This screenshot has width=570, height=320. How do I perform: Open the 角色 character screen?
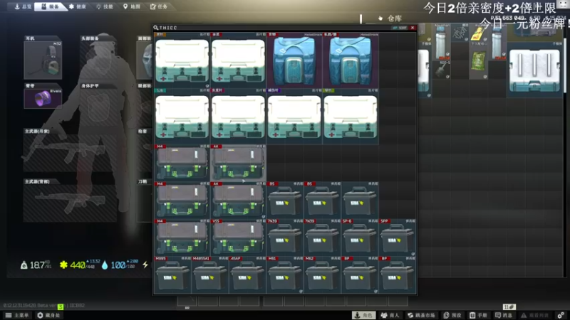(364, 315)
